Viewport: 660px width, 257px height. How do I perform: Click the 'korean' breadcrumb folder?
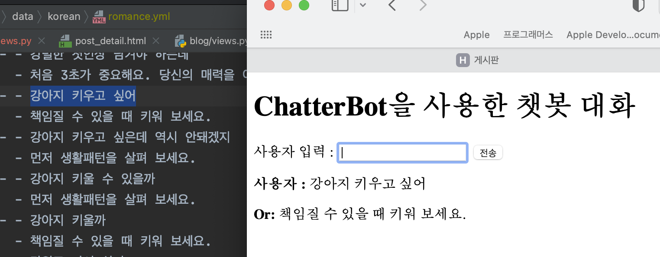pos(64,16)
